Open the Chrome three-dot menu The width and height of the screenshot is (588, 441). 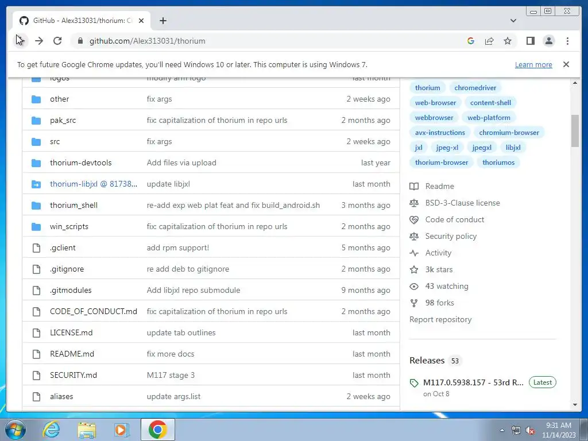click(567, 41)
